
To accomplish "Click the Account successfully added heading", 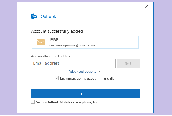I will coord(57,31).
